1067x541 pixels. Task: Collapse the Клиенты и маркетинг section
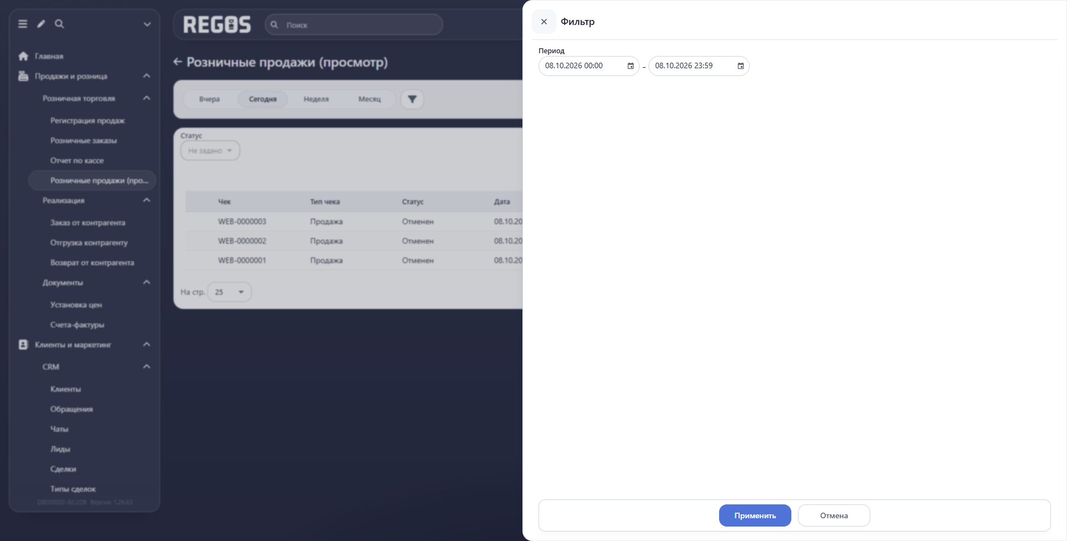(x=147, y=345)
